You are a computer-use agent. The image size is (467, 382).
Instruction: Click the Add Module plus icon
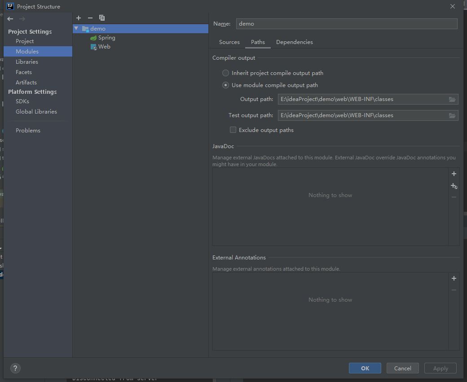[x=79, y=18]
